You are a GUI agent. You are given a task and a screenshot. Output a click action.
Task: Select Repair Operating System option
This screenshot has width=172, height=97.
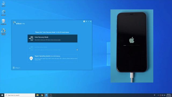point(52,58)
